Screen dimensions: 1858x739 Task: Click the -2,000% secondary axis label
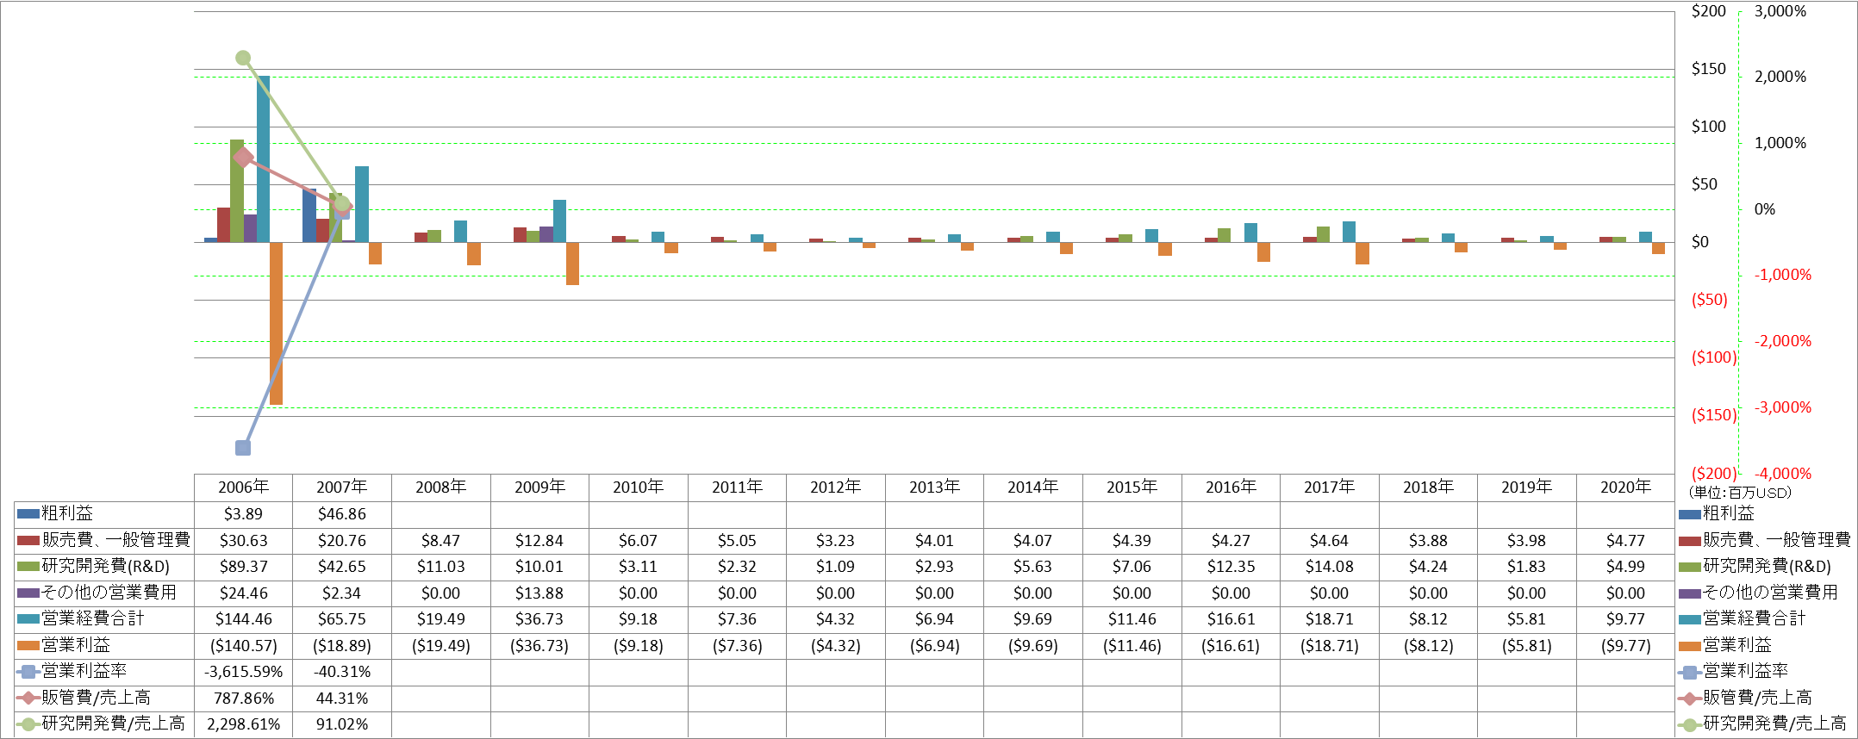1783,341
